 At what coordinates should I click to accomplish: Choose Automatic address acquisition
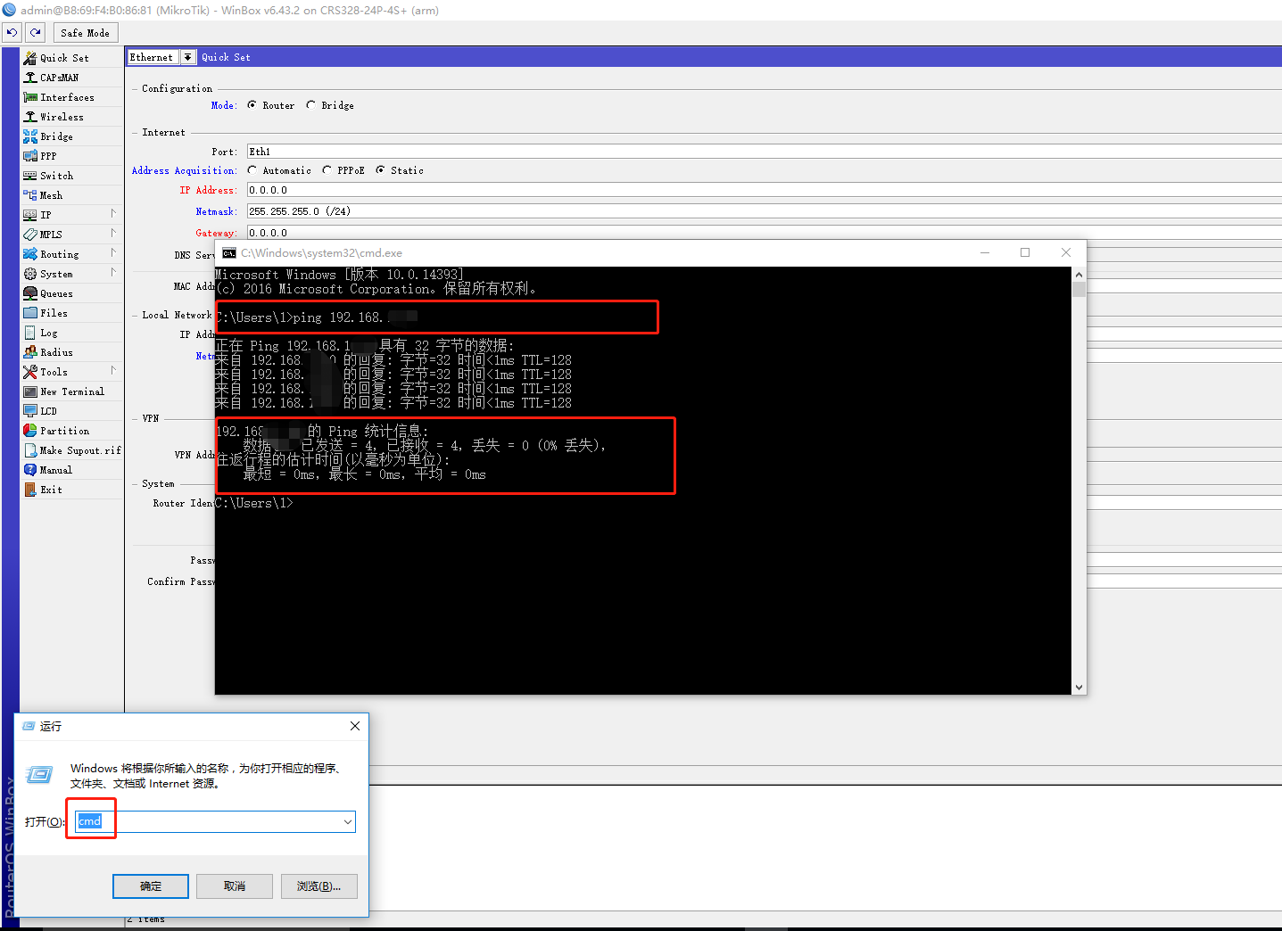point(252,170)
